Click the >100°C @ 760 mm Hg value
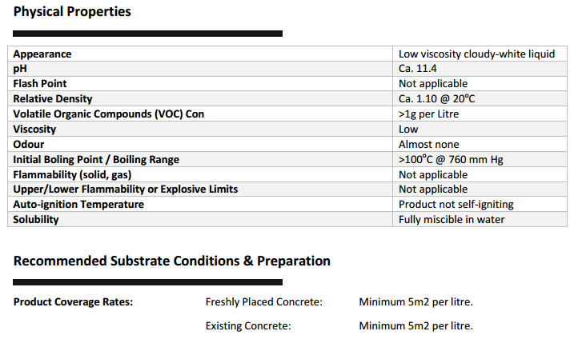 (x=451, y=160)
